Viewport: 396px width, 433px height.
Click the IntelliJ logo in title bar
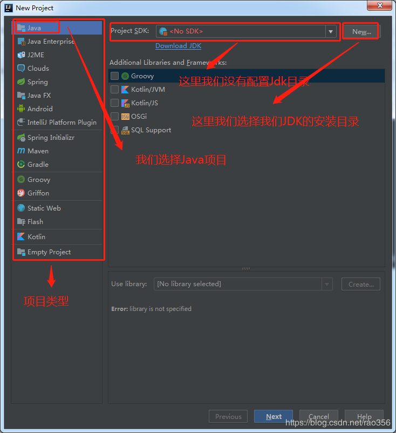tap(9, 8)
